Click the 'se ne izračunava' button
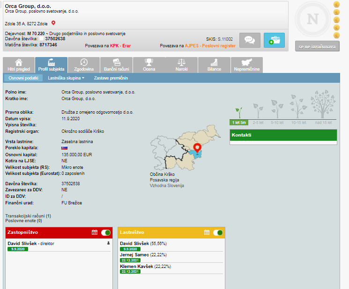349x289 pixels. point(317,47)
